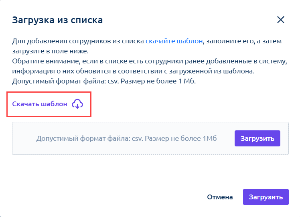Click the Размер не более 1Мб hint
Screen dimensions: 300x217
pos(181,138)
